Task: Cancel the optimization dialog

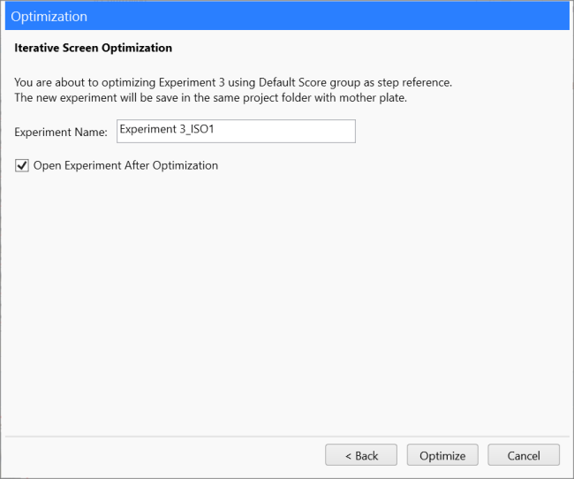Action: pos(524,455)
